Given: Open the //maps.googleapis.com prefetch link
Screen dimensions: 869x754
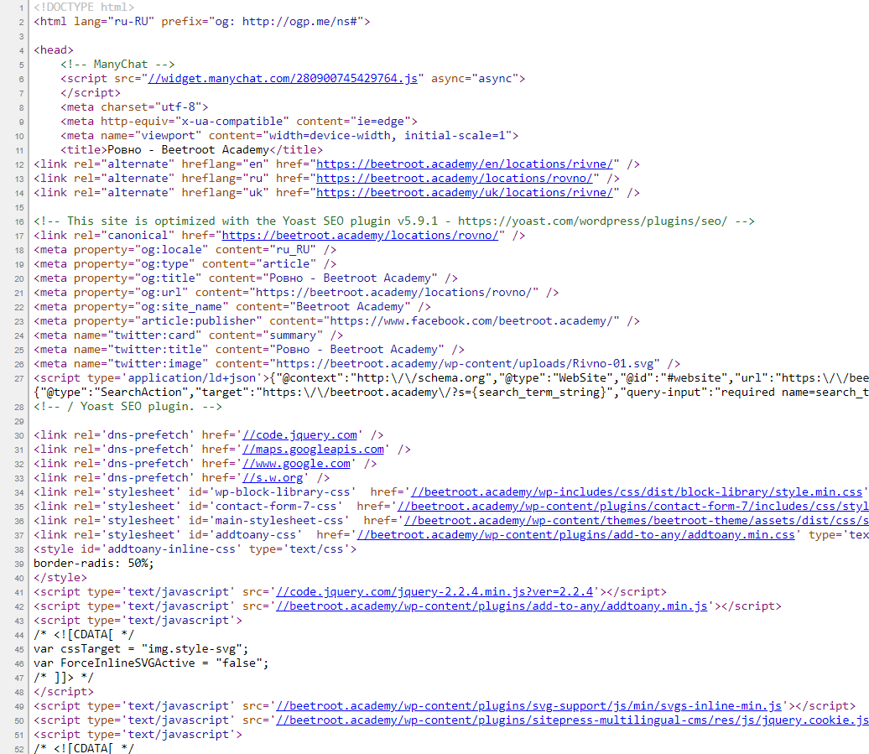Looking at the screenshot, I should pyautogui.click(x=313, y=450).
